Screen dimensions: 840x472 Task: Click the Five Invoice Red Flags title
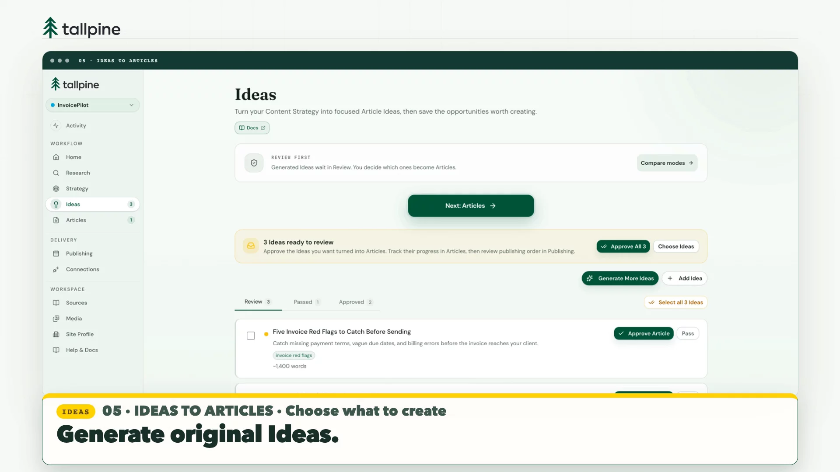tap(342, 332)
